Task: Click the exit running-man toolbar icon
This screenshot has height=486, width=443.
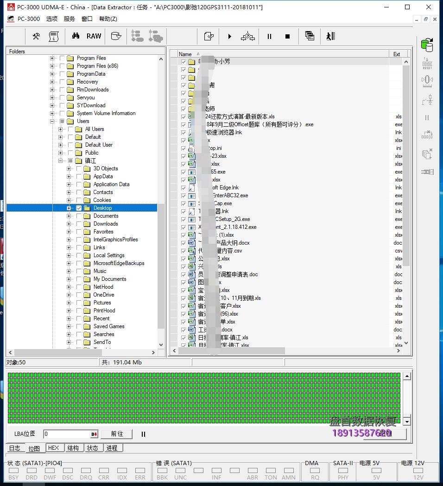Action: 330,36
